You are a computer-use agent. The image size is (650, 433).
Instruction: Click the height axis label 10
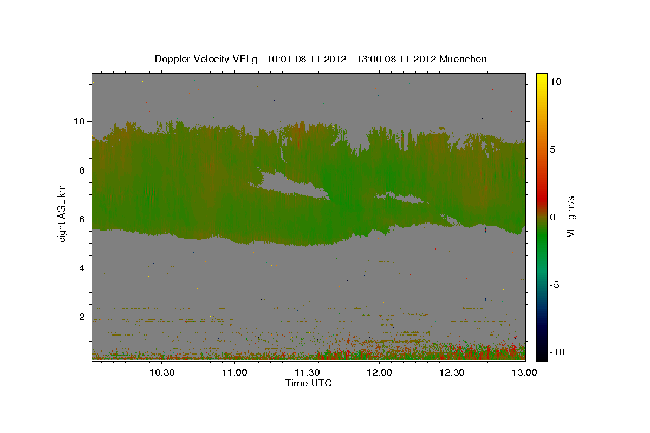(x=80, y=121)
